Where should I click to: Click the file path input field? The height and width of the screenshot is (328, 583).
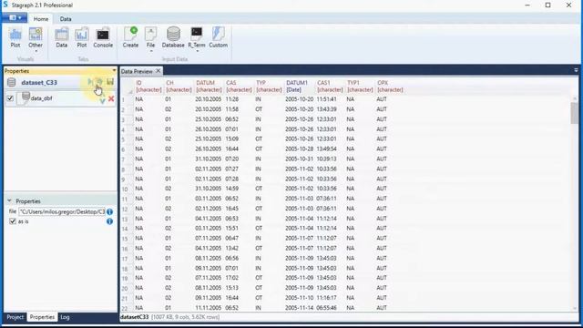[x=62, y=211]
